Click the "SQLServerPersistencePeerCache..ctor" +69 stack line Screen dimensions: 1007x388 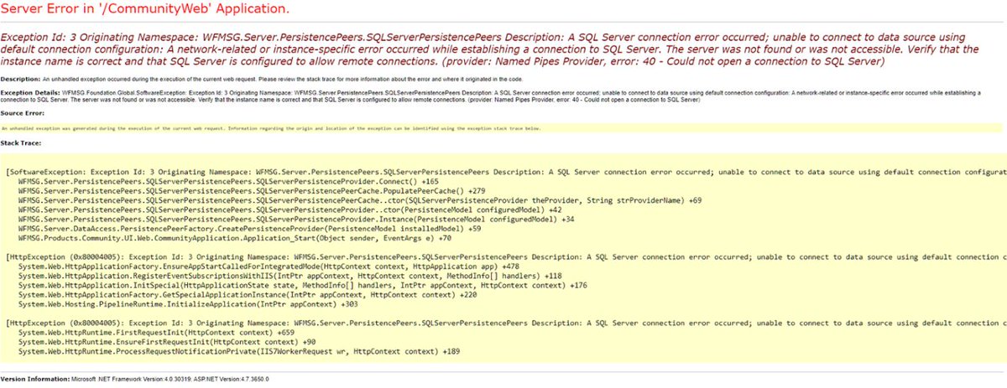coord(359,199)
